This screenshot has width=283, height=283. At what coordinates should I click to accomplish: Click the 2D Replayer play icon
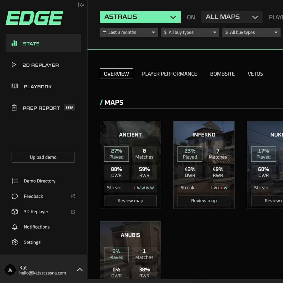(x=14, y=65)
